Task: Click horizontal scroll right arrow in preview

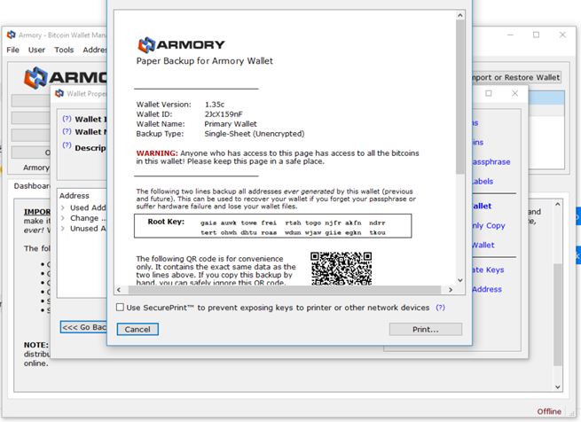Action: tap(451, 290)
